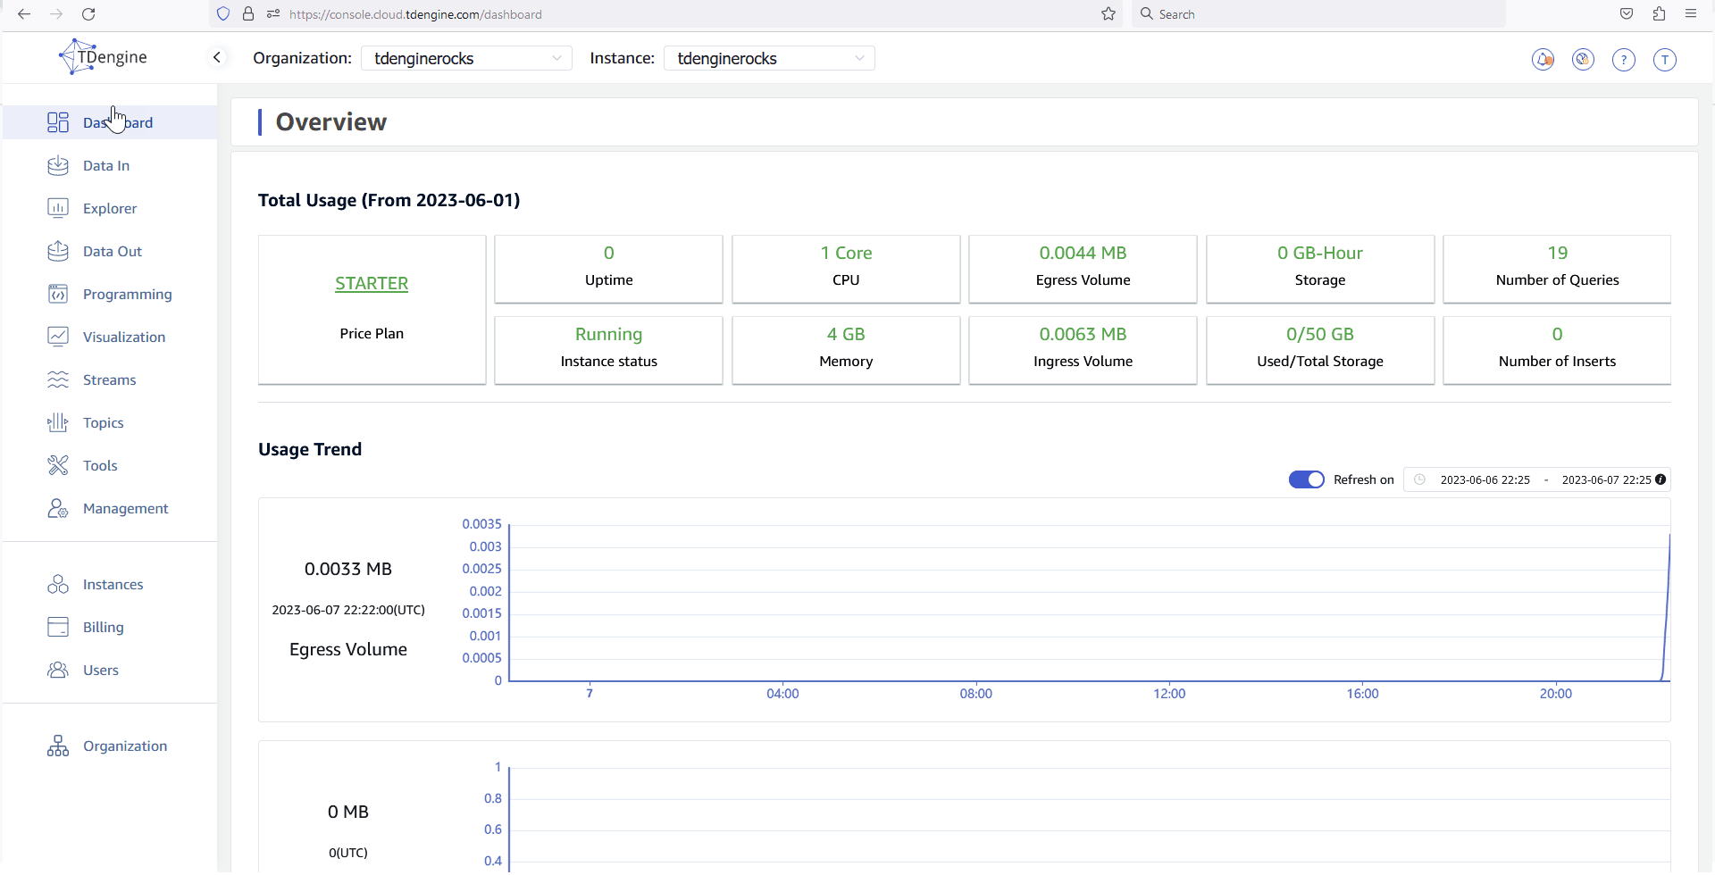The image size is (1715, 875).
Task: Open the help question mark icon
Action: point(1623,60)
